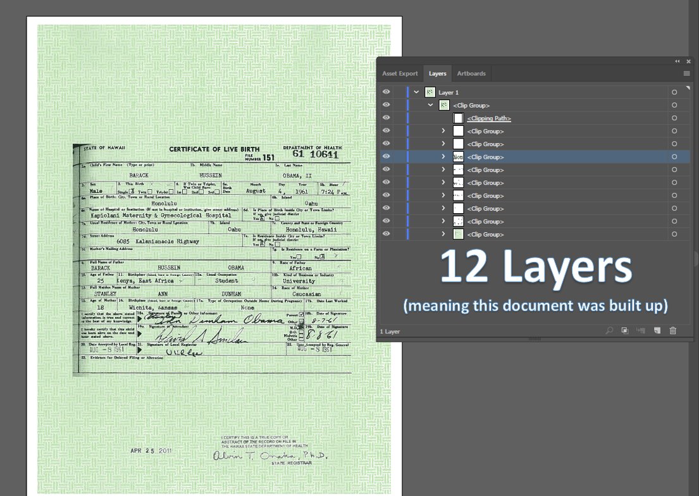Screen dimensions: 699x496
Task: Click the Locate Object magnifier icon
Action: (x=609, y=330)
